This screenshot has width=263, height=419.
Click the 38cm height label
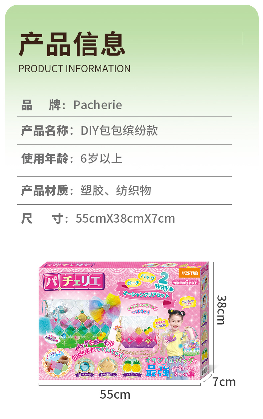pyautogui.click(x=221, y=310)
